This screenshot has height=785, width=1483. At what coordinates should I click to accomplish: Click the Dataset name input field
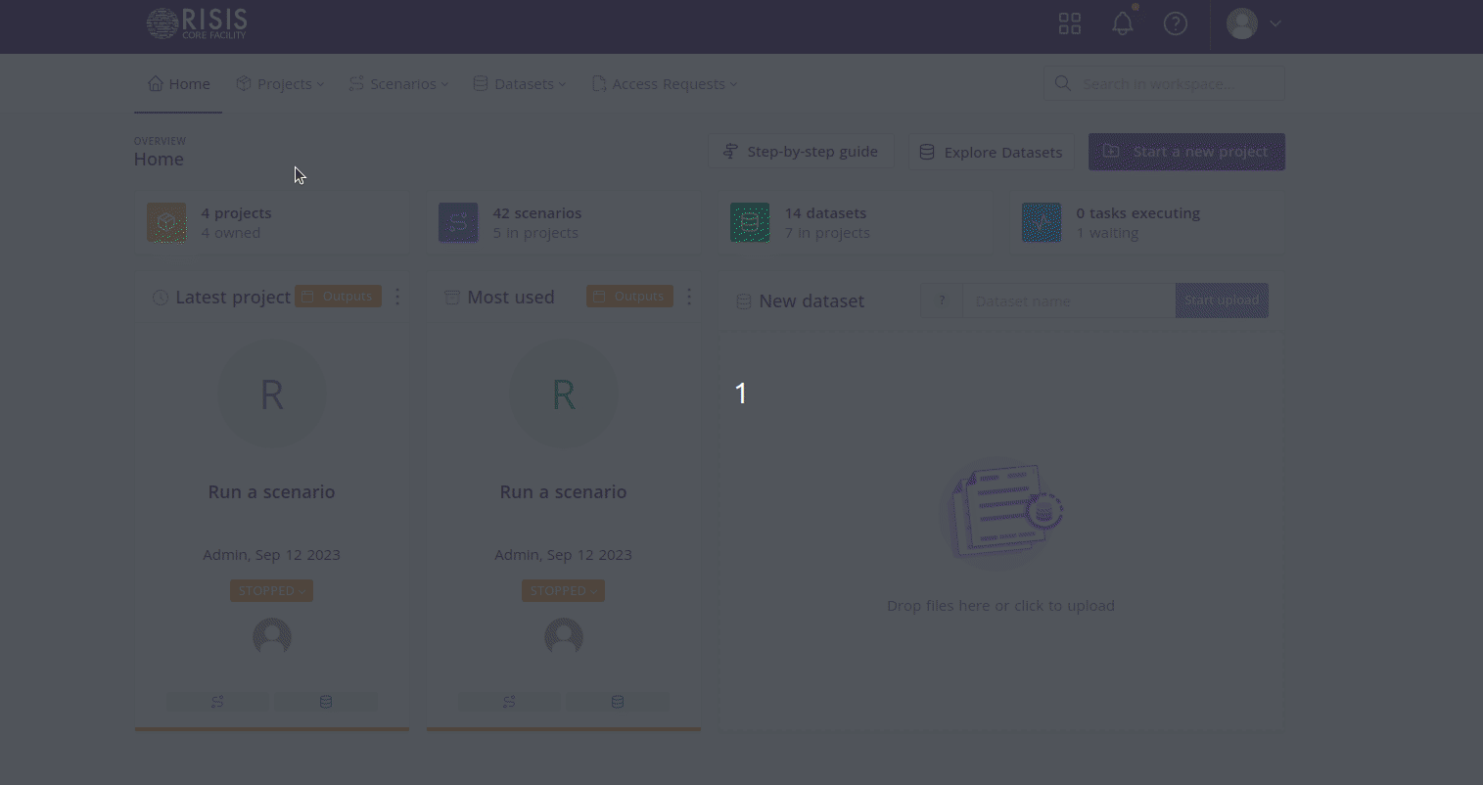click(1067, 300)
